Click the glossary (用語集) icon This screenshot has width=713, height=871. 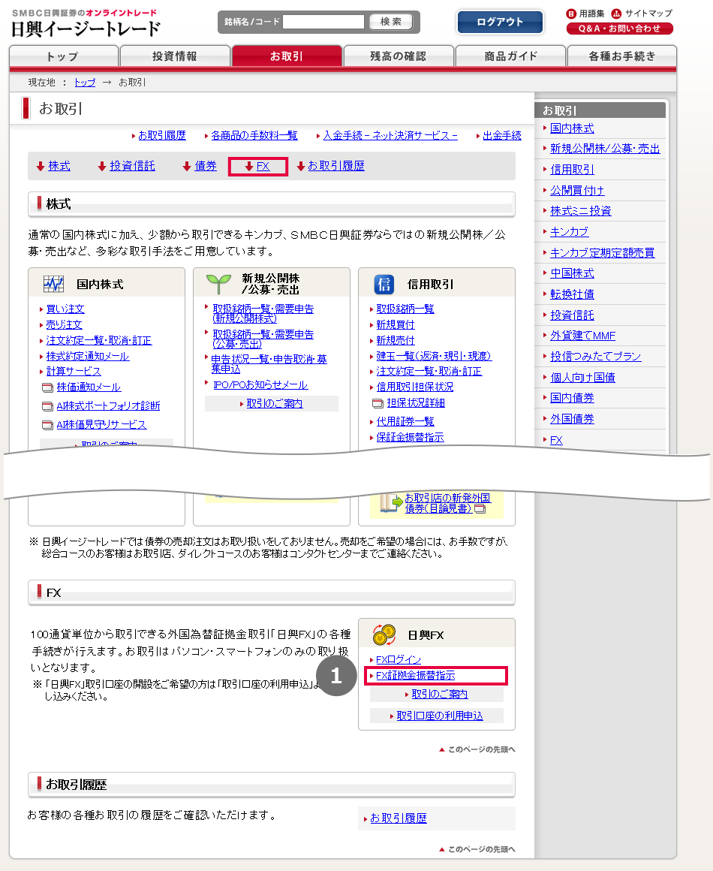571,14
